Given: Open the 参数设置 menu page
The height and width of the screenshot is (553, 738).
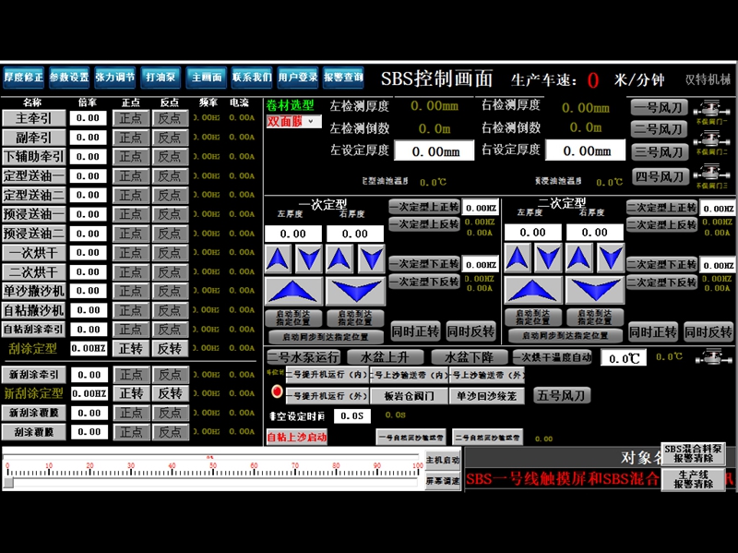Looking at the screenshot, I should point(69,78).
